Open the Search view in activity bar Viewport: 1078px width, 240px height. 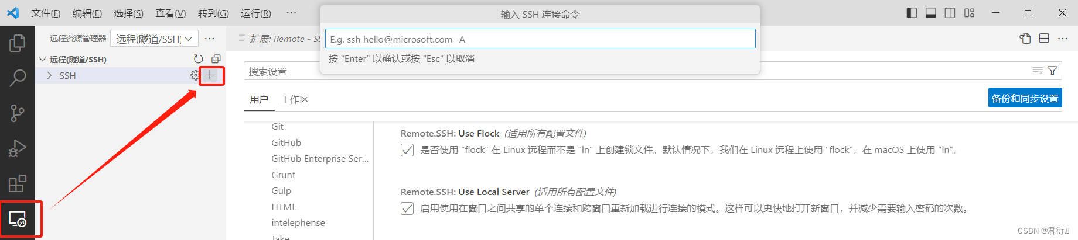pyautogui.click(x=18, y=78)
